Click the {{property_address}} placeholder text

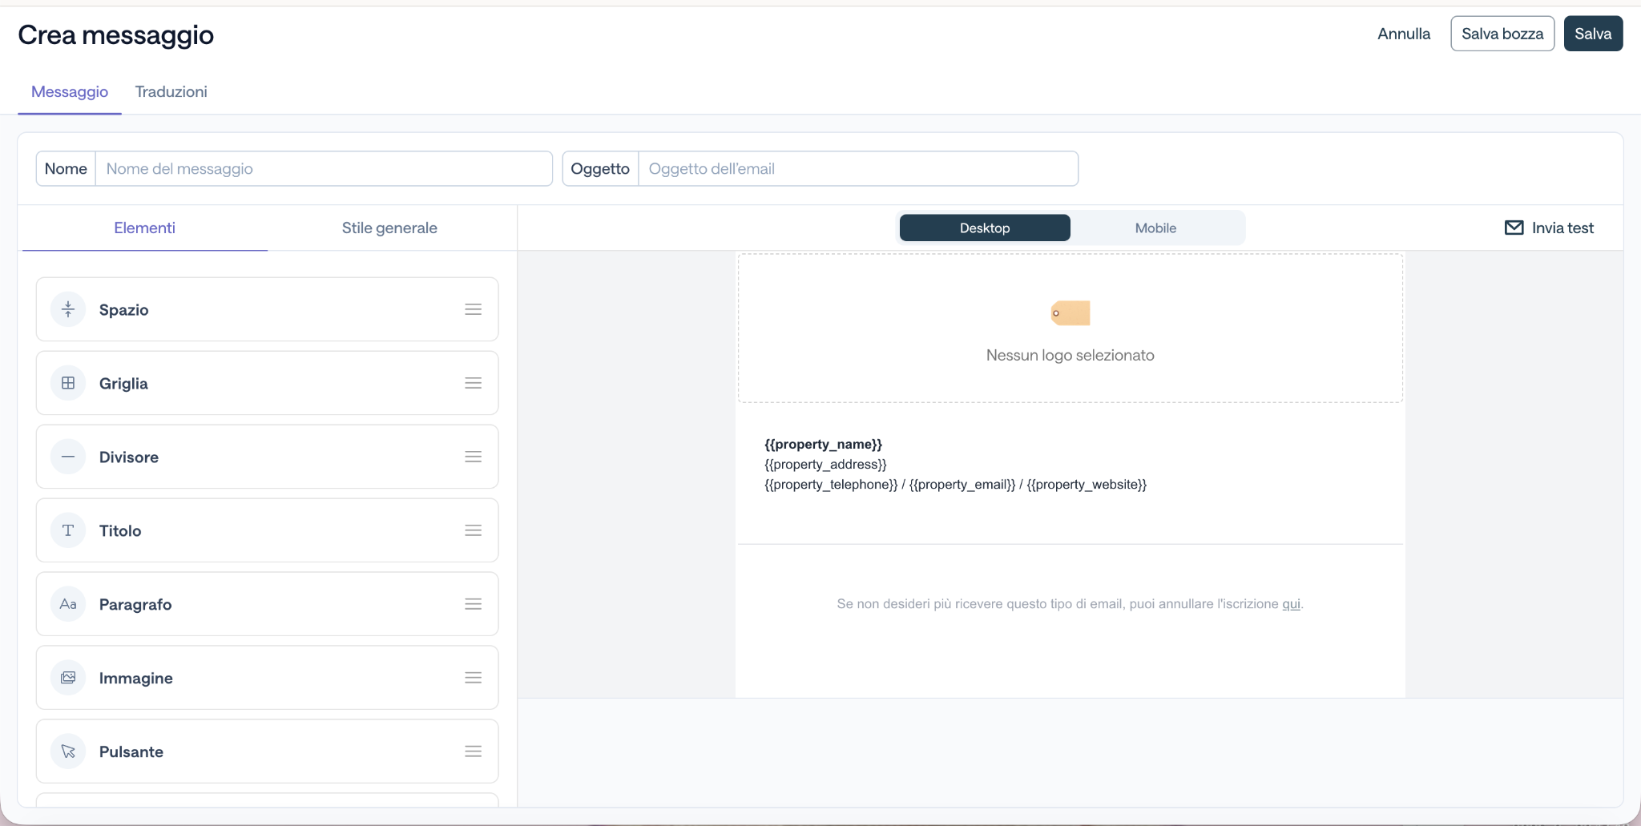(x=825, y=464)
